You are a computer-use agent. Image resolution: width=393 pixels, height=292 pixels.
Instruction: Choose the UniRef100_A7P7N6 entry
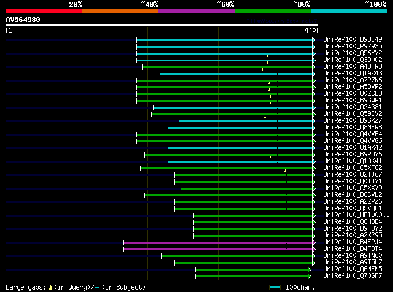coord(352,80)
